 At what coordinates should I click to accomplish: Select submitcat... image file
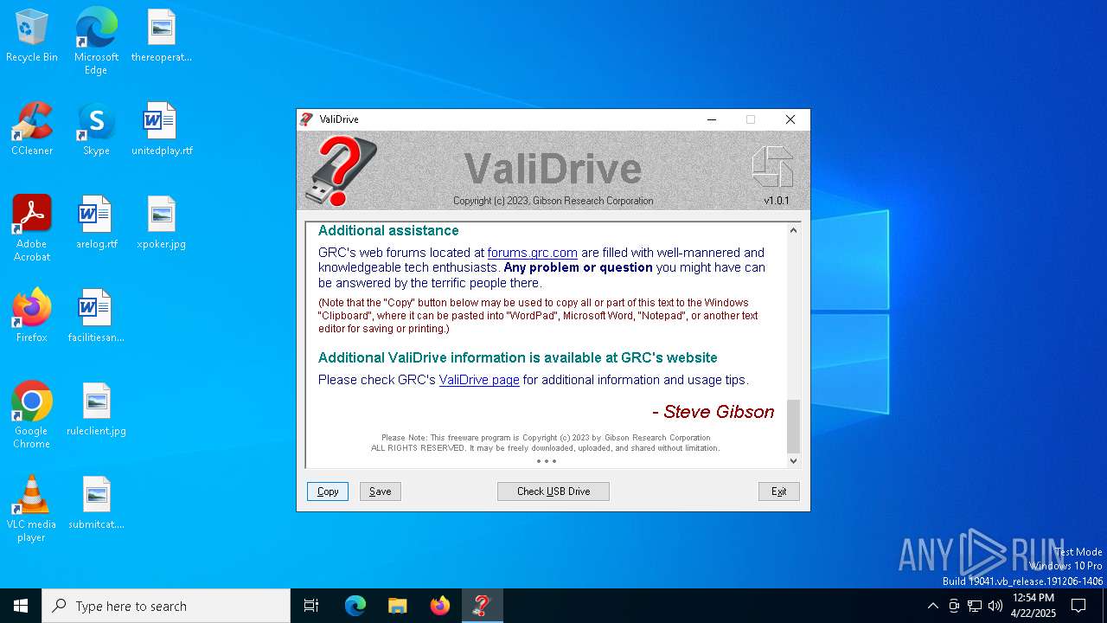tap(96, 504)
